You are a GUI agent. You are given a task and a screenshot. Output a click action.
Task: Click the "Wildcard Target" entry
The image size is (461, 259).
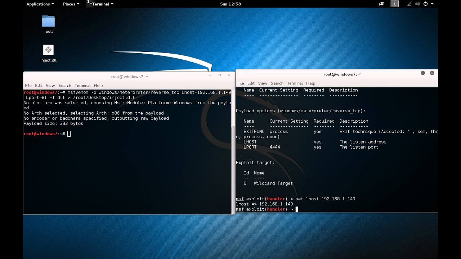273,183
